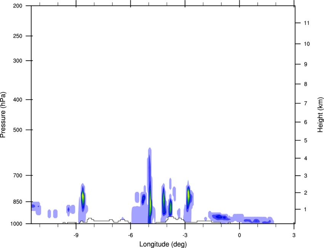Image resolution: width=324 pixels, height=248 pixels.
Task: Pick the 1 km height label
Action: (306, 209)
